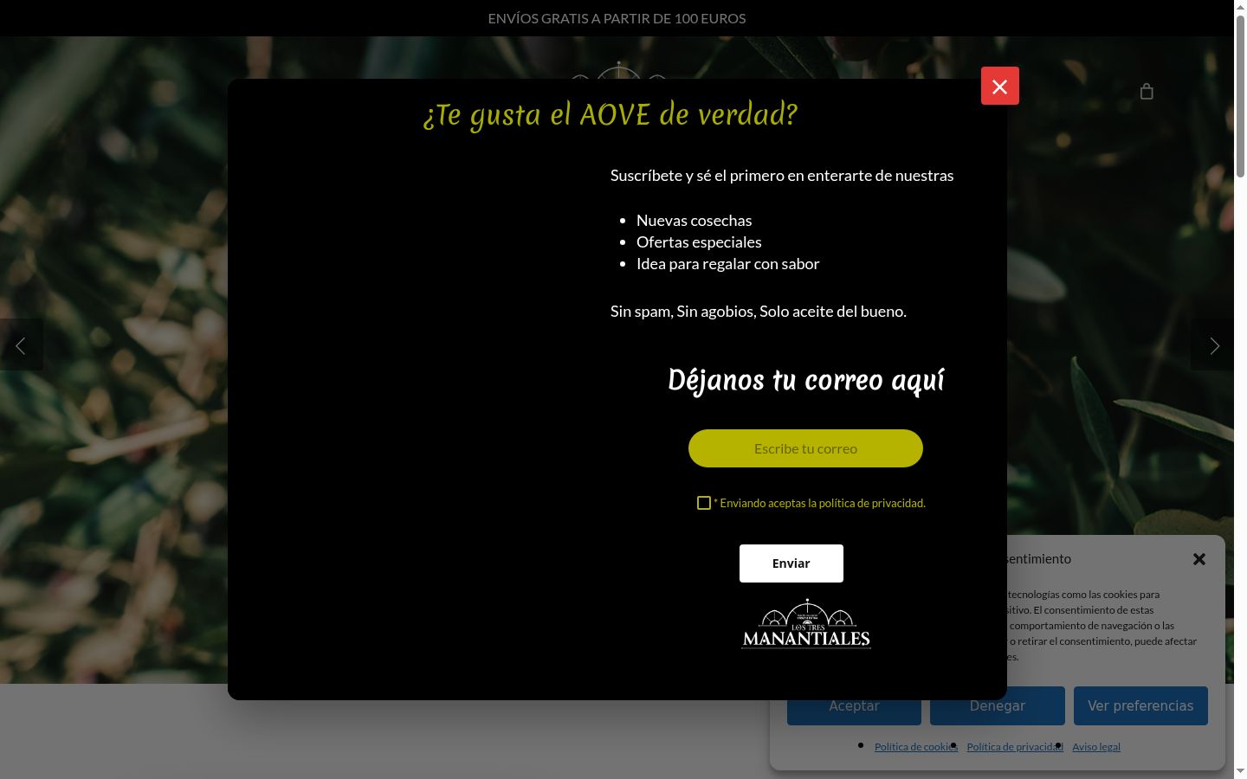Go to previous slide arrow

[x=21, y=345]
